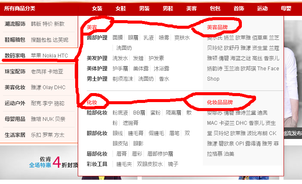Select 美容化妆 category in sidebar

pos(15,87)
